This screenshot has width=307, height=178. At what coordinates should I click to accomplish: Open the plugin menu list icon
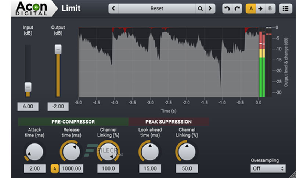285,8
